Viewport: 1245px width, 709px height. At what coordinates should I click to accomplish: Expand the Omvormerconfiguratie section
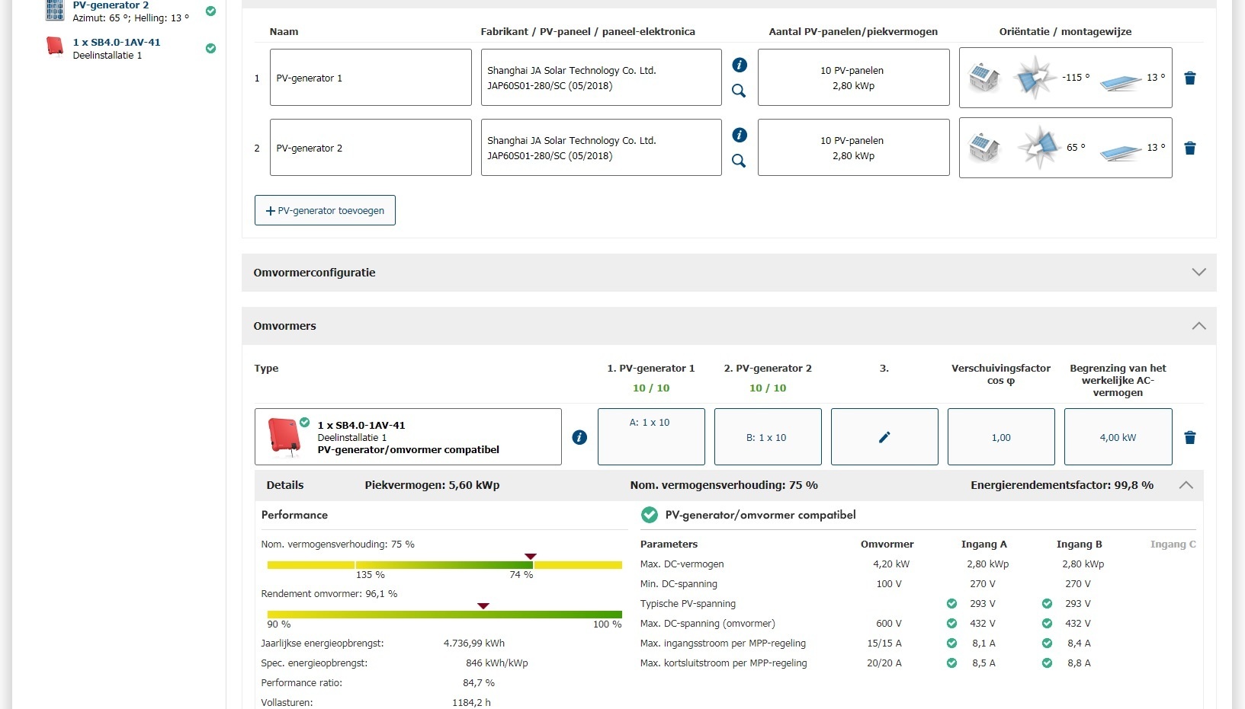tap(1198, 273)
